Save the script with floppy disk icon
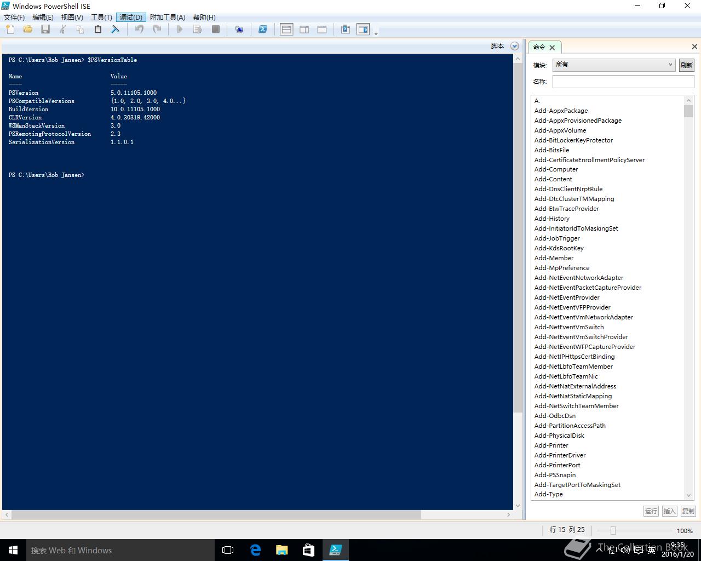 coord(45,30)
